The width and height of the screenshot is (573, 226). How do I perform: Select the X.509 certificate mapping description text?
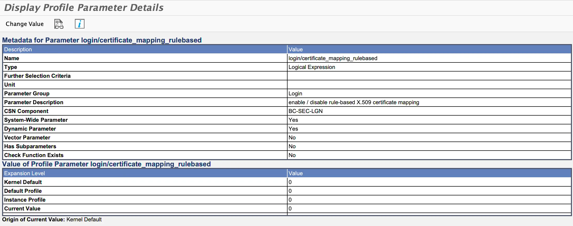click(x=354, y=102)
